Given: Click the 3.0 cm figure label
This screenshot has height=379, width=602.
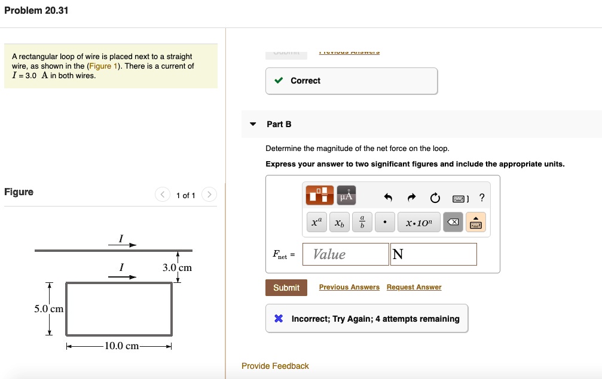Looking at the screenshot, I should (x=177, y=267).
